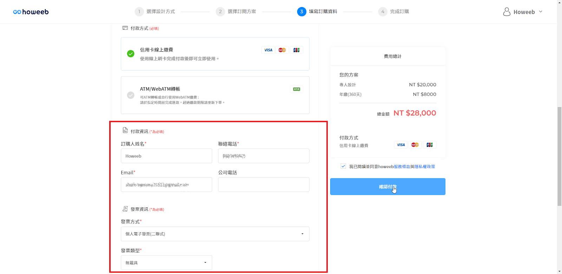The height and width of the screenshot is (274, 562).
Task: Click the 信用卡線上繳費 text in summary
Action: 354,146
